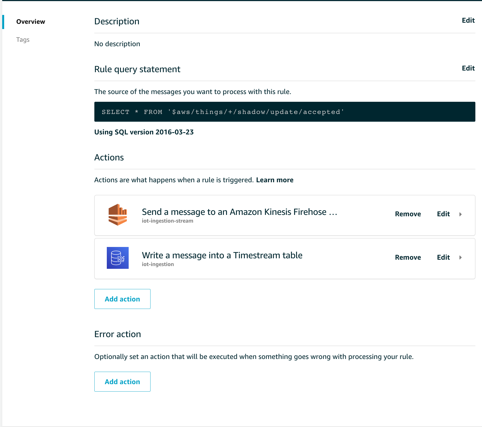Remove the Kinesis Firehose action
This screenshot has width=482, height=427.
click(408, 214)
